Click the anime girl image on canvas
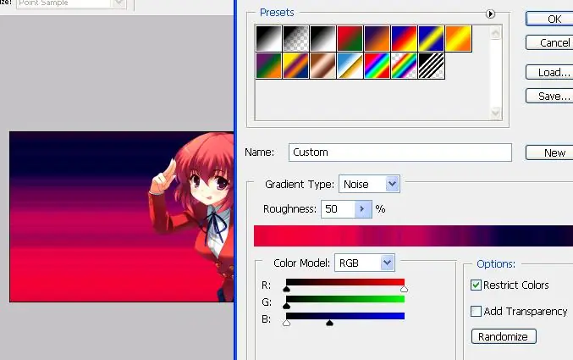This screenshot has height=360, width=573. pyautogui.click(x=192, y=216)
